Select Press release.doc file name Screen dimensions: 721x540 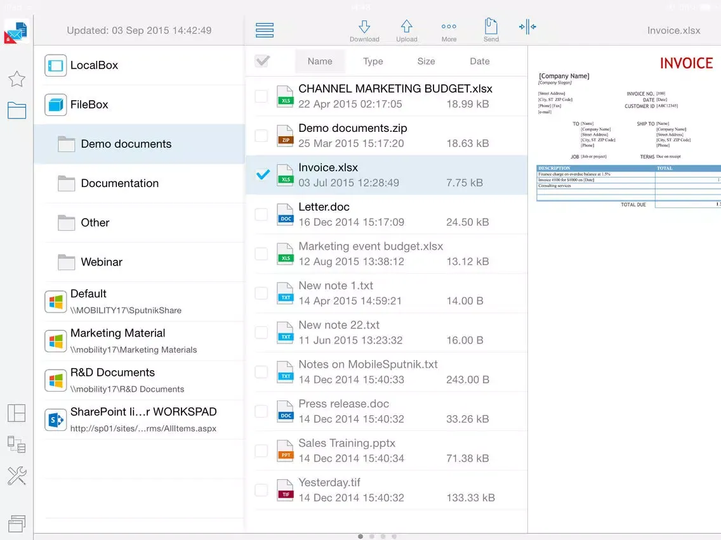343,404
